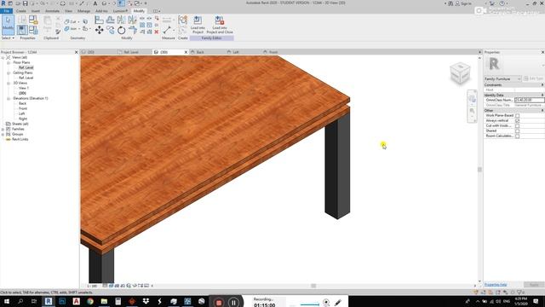Viewport: 545px width, 307px height.
Task: Open the File menu tab
Action: [x=6, y=11]
